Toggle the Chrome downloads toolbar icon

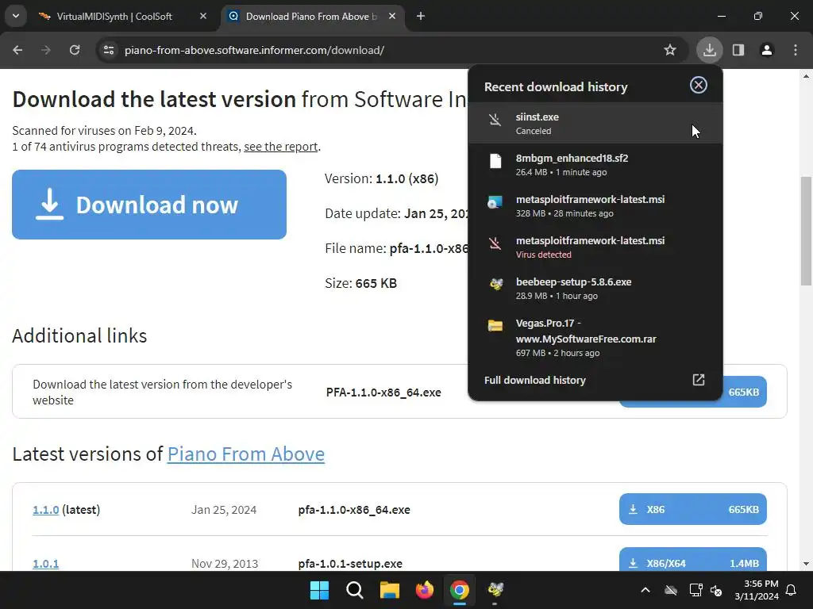[709, 50]
